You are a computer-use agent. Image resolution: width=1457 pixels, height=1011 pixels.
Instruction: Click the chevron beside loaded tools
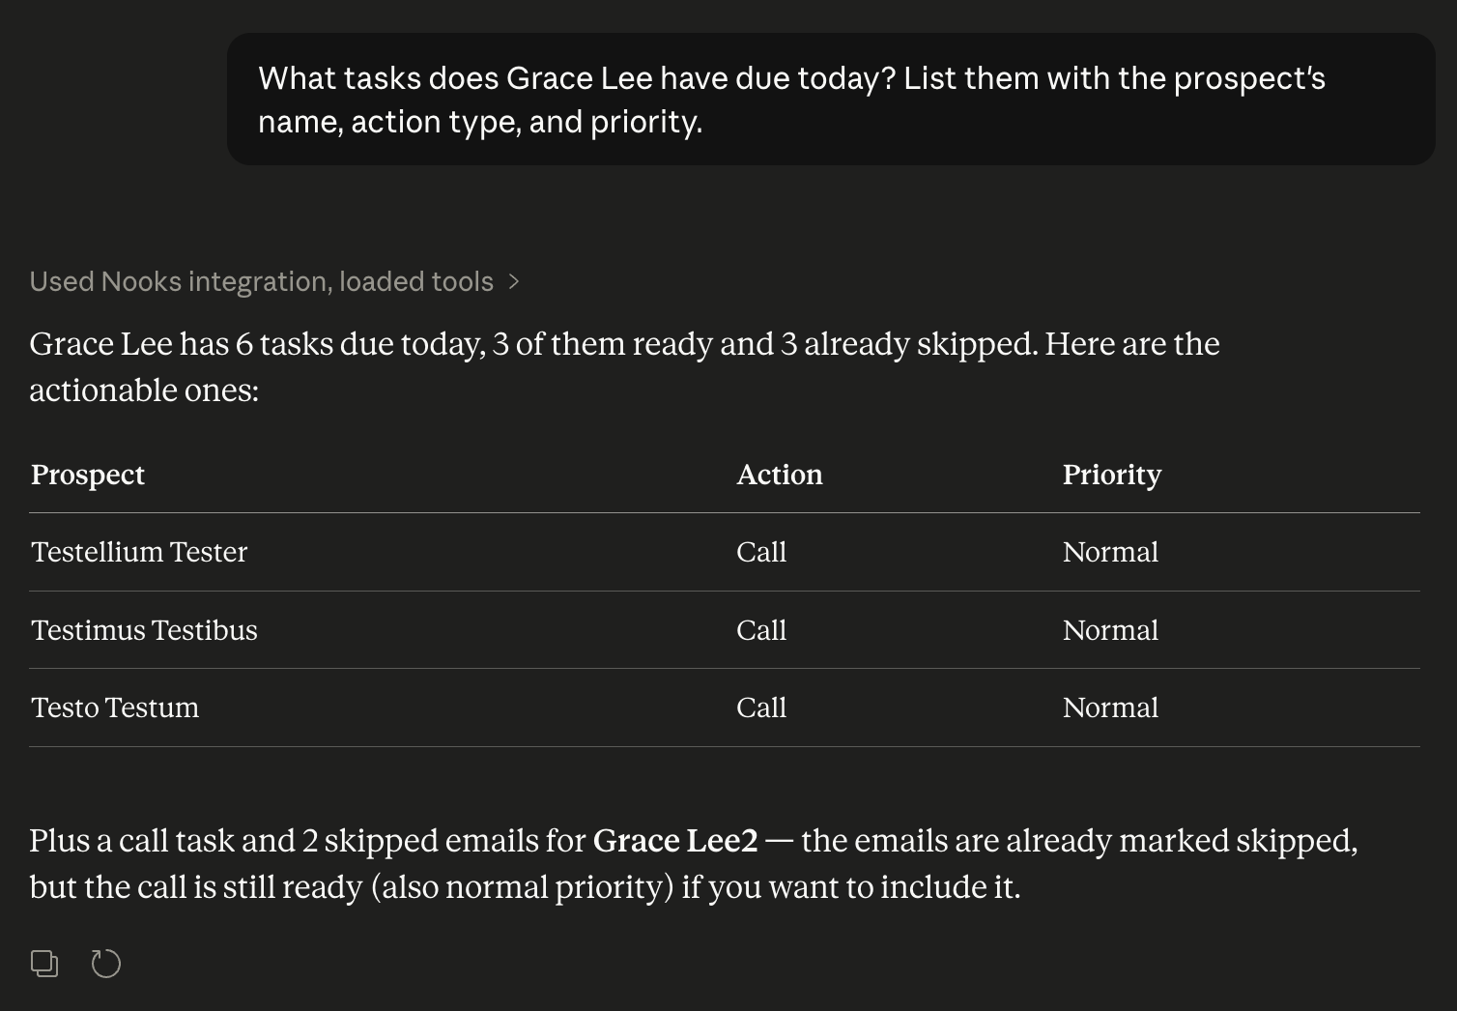pyautogui.click(x=514, y=281)
